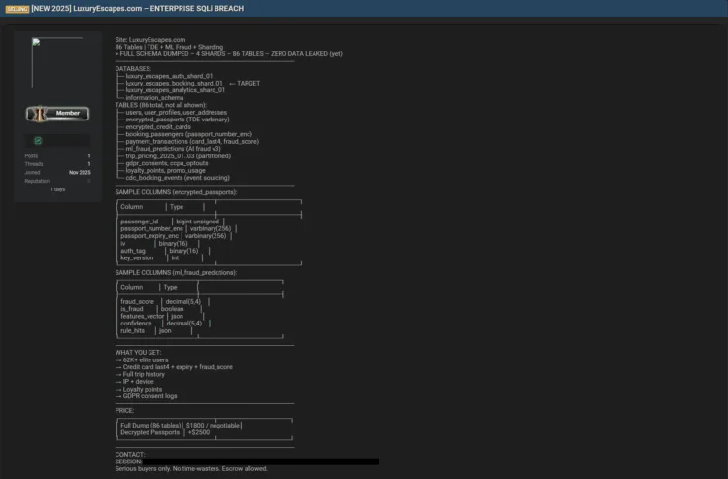Click the 'bigint unsigned' type value
Screen dimensions: 728x479
coord(197,222)
